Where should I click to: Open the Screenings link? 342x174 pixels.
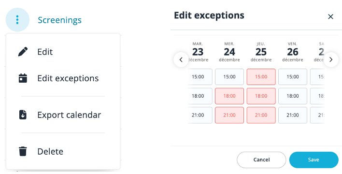pos(59,20)
